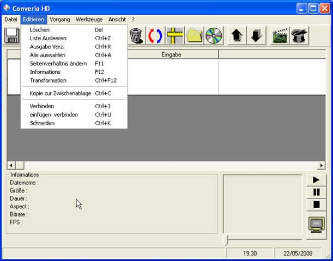Click the Play button
This screenshot has height=261, width=333.
point(317,180)
